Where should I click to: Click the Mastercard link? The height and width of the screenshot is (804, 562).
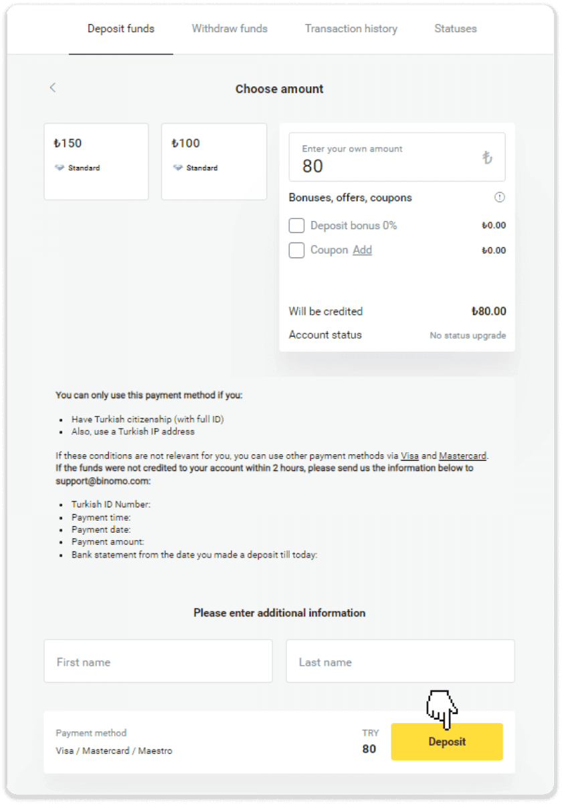(x=462, y=456)
